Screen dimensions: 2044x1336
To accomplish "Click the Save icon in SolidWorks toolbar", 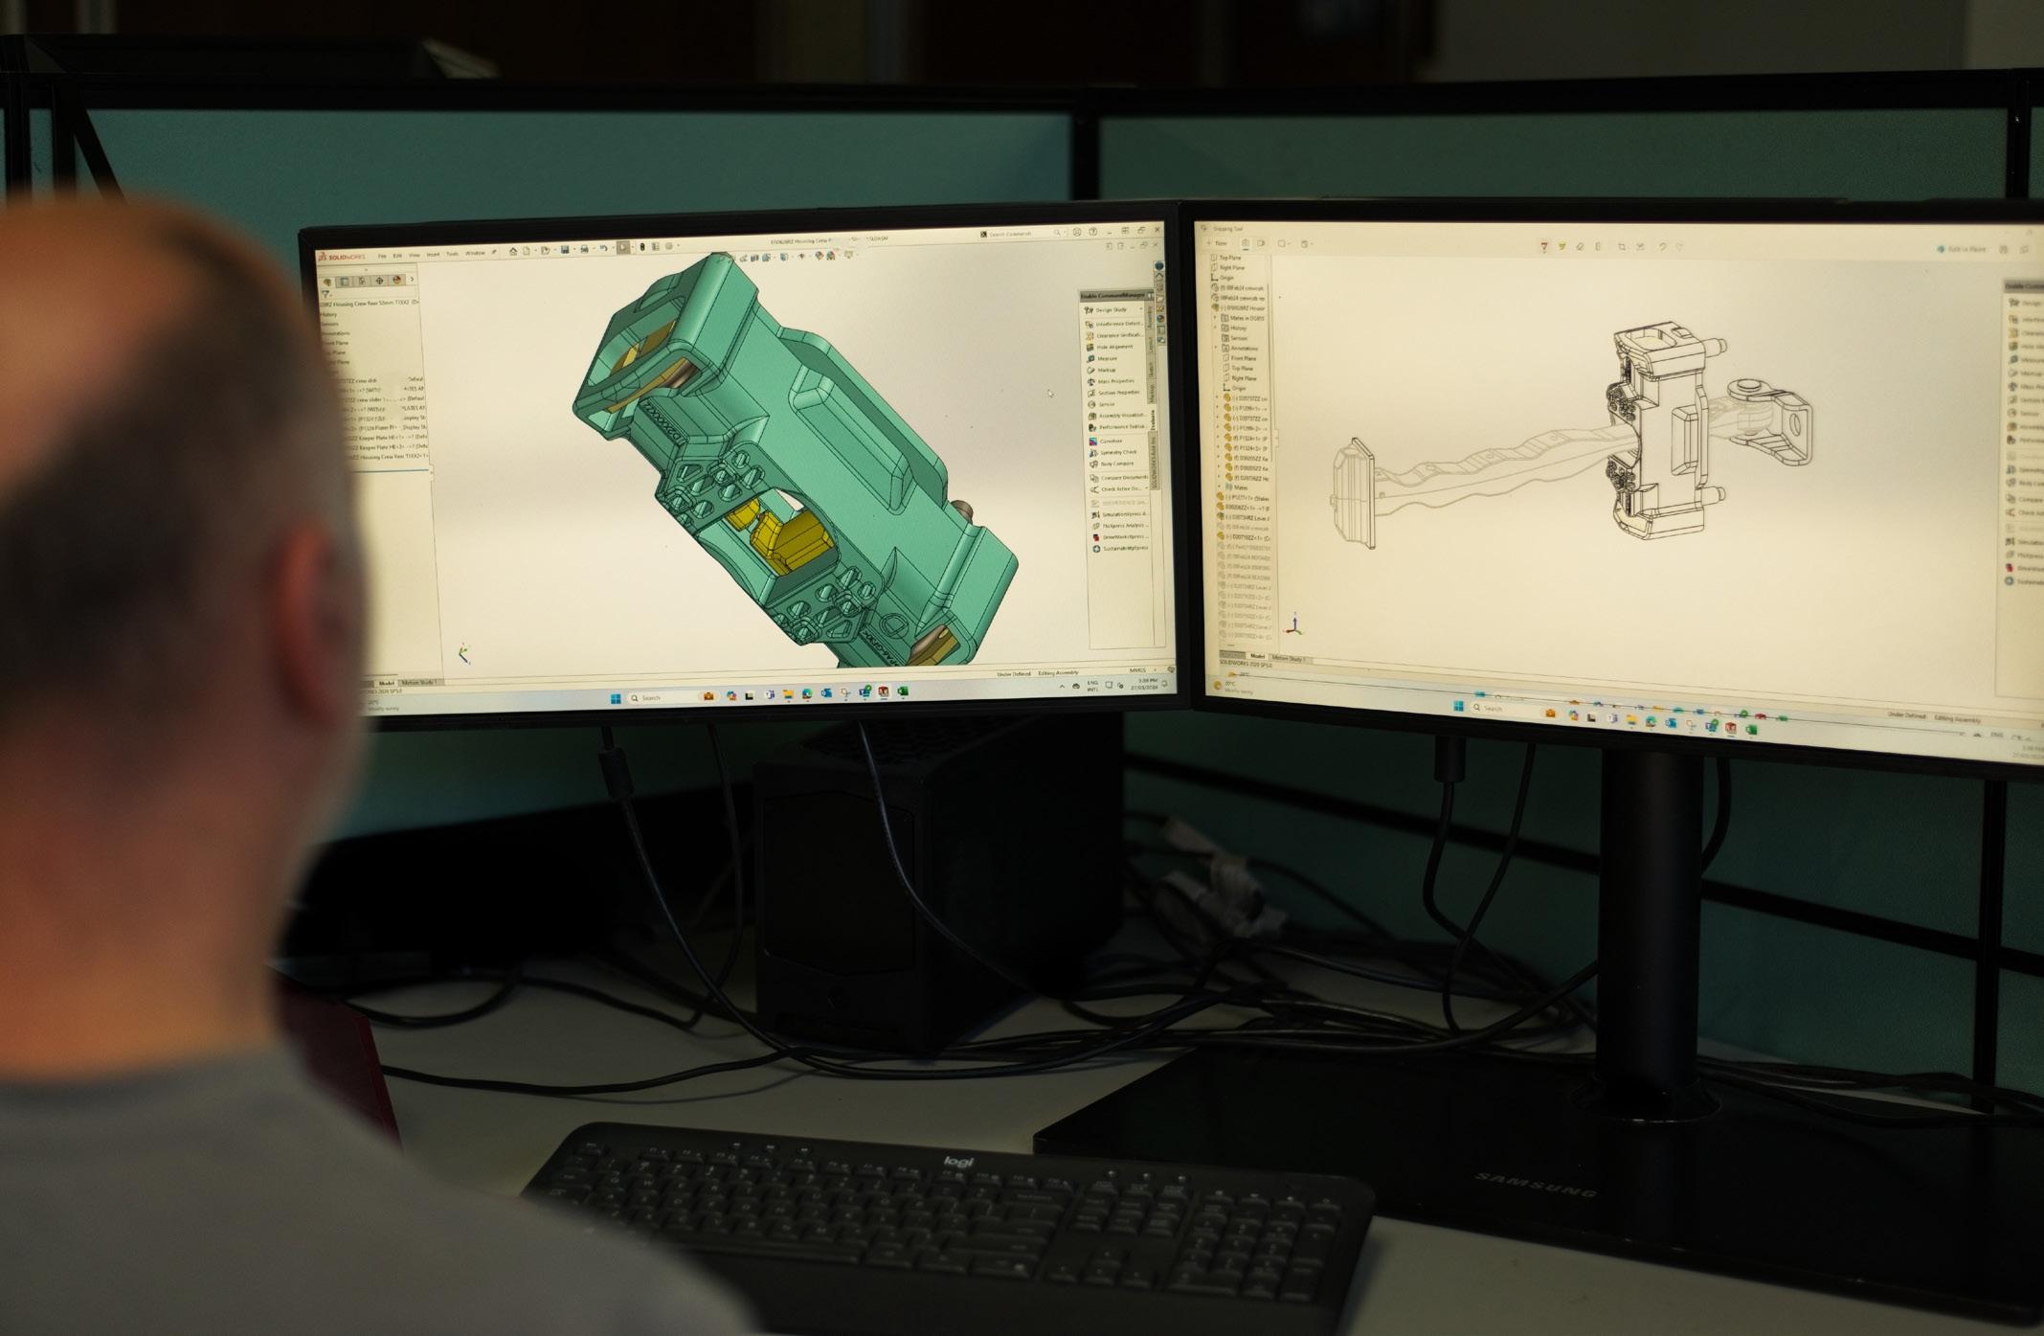I will (566, 250).
